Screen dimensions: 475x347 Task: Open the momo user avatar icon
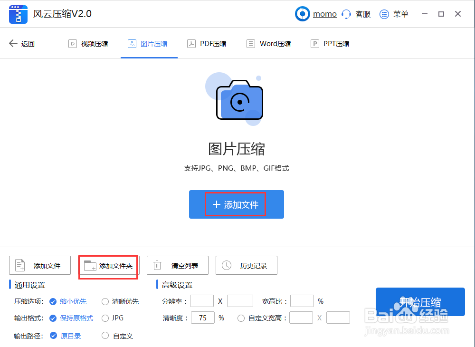[302, 14]
